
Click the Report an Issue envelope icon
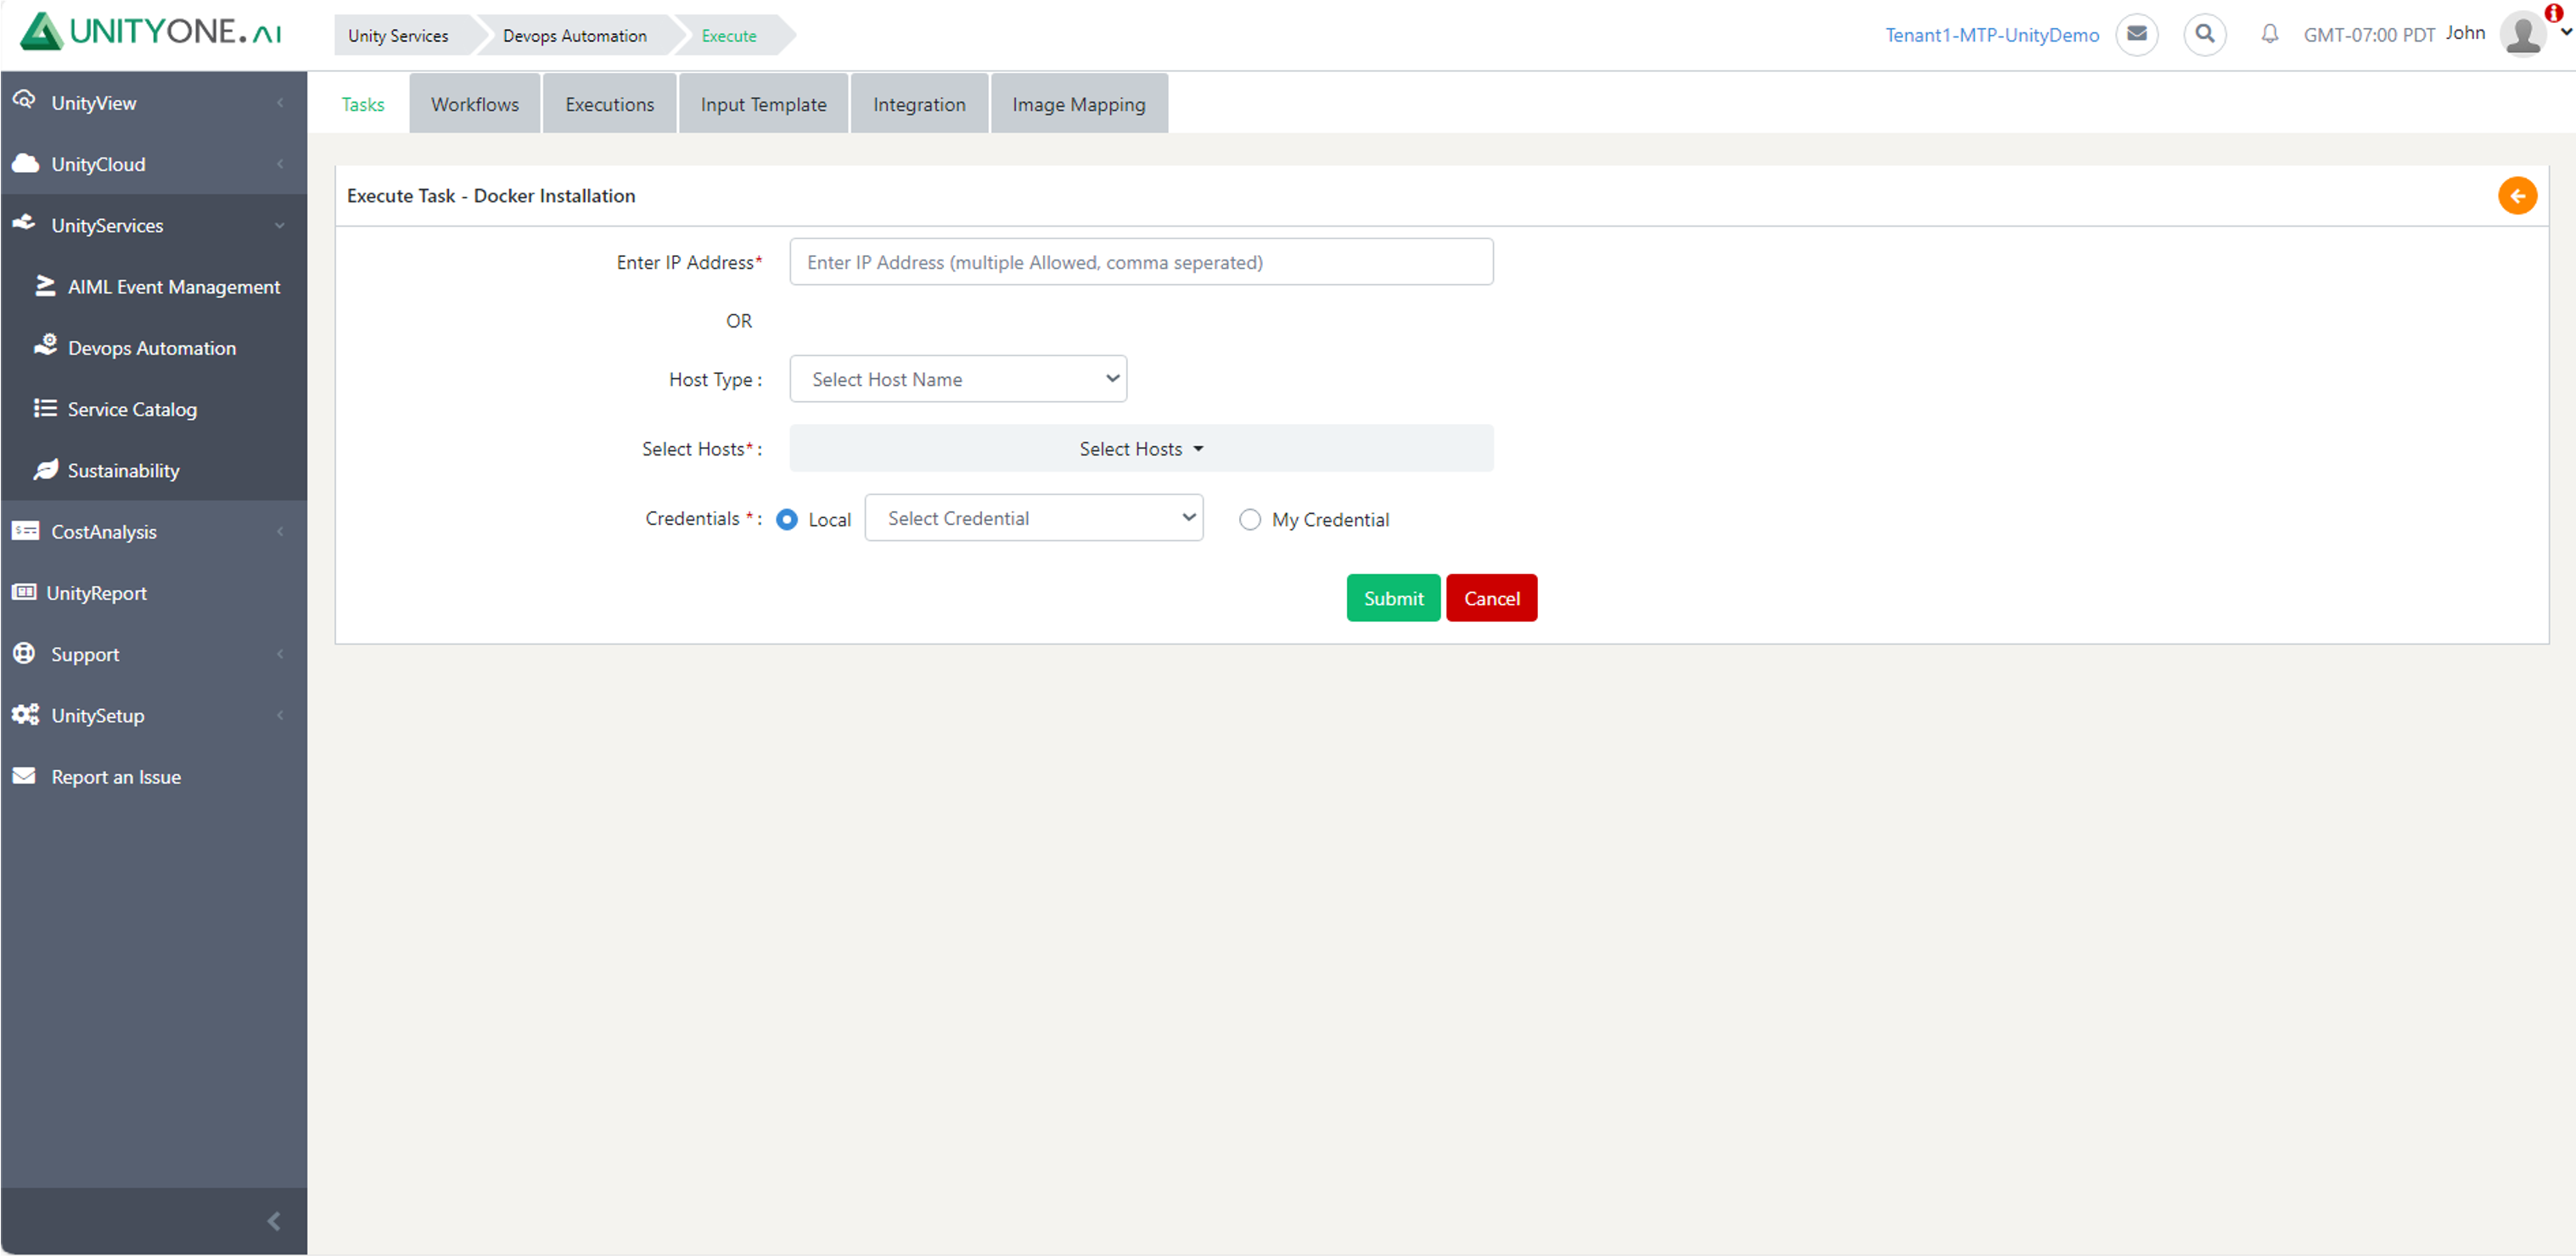(x=24, y=775)
